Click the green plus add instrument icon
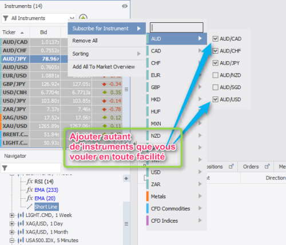The height and width of the screenshot is (245, 286). tap(83, 17)
